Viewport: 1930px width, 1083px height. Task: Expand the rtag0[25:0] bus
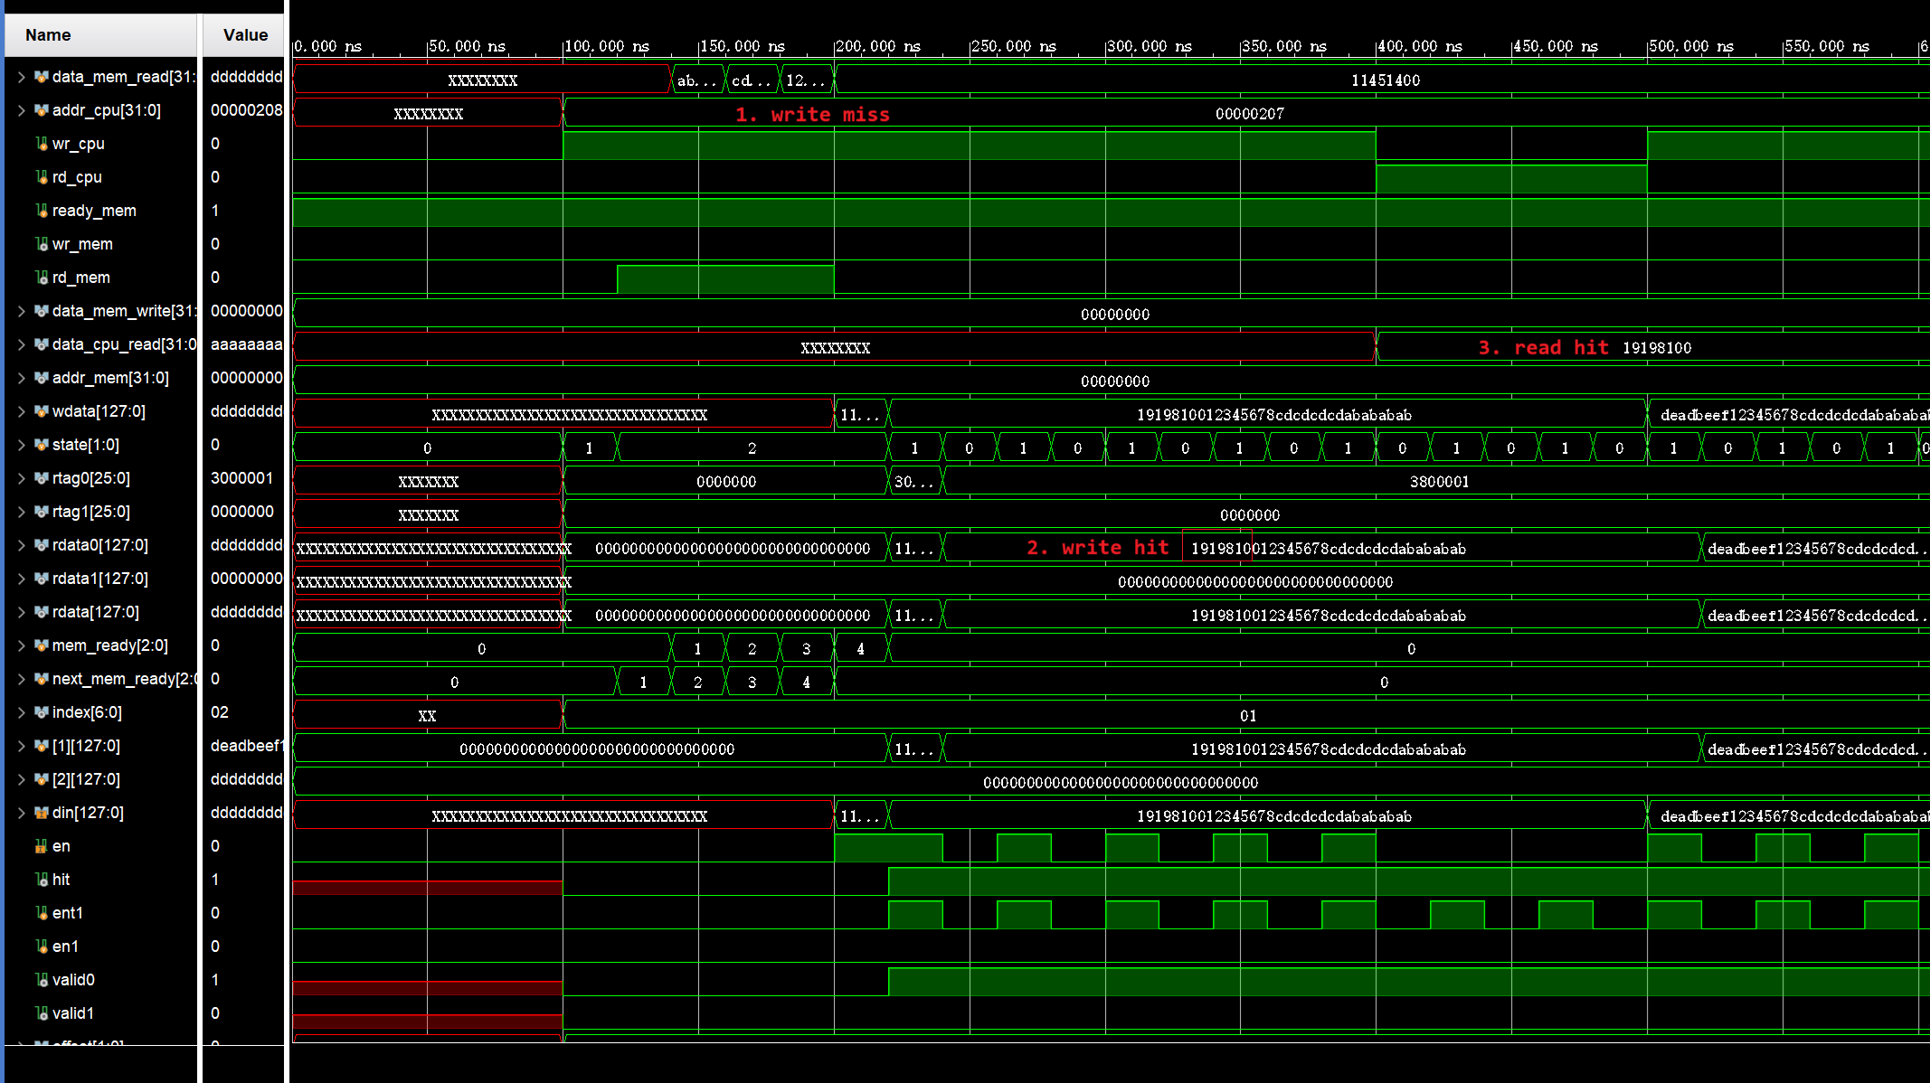tap(21, 478)
